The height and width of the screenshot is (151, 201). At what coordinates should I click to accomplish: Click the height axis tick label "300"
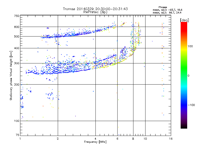pos(17,63)
